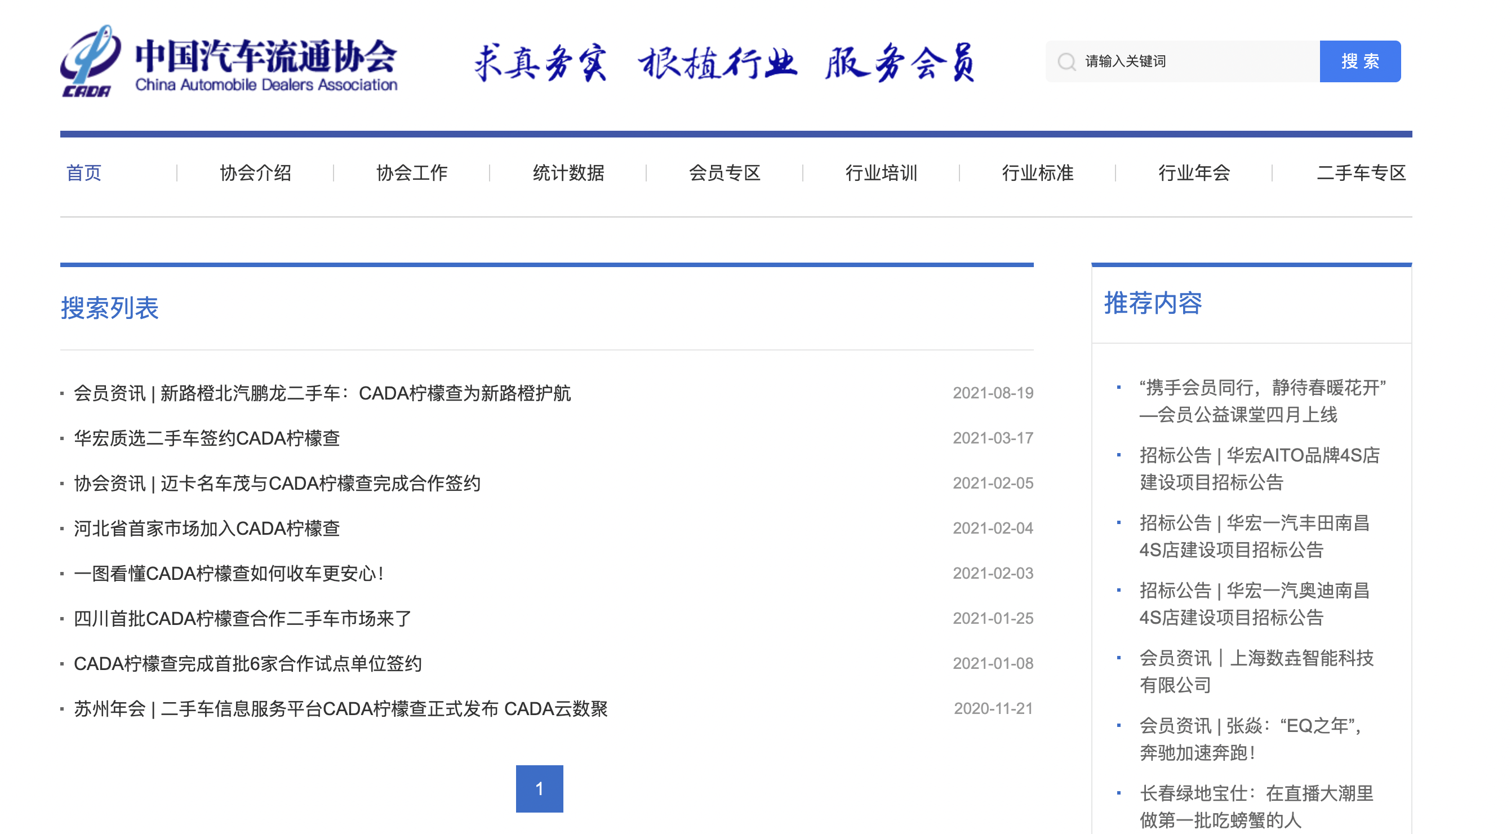The width and height of the screenshot is (1511, 834).
Task: Open recommended link 长春绿地宝仕：在直播大潮里
Action: click(x=1256, y=806)
